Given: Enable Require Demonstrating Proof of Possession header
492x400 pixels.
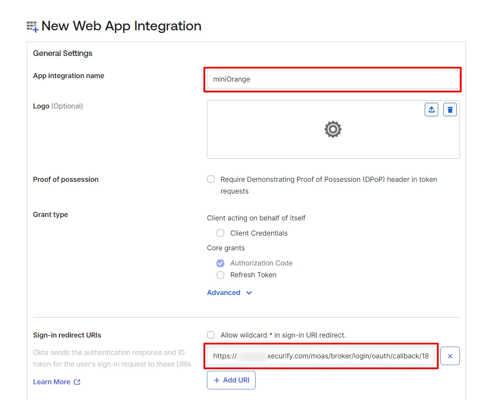Looking at the screenshot, I should tap(211, 179).
